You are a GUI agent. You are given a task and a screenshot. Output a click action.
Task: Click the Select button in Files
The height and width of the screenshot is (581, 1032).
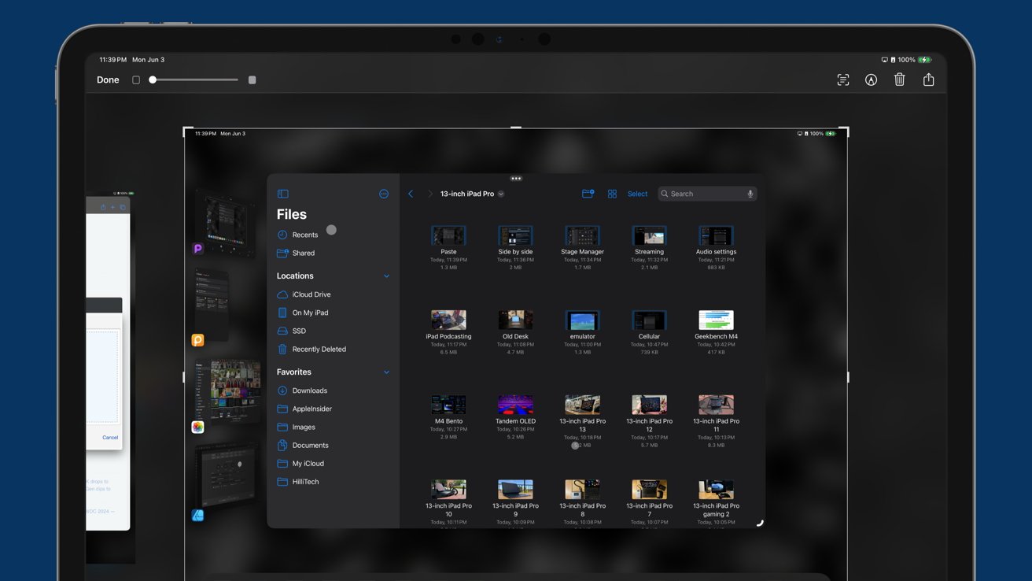pos(637,194)
